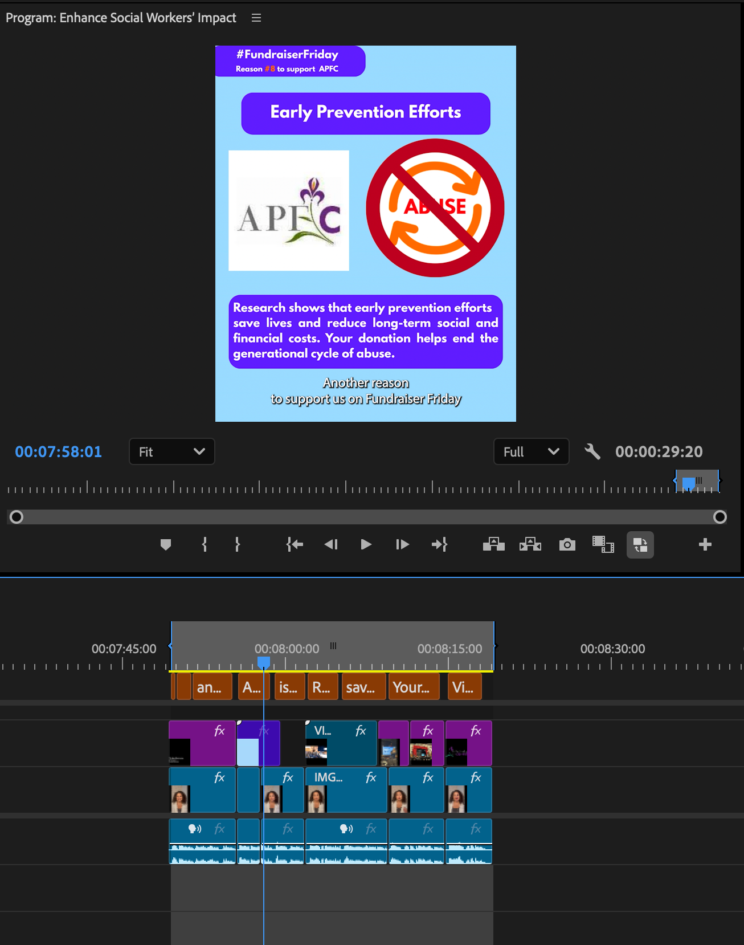Click the Extract button
The height and width of the screenshot is (945, 744).
pos(530,545)
